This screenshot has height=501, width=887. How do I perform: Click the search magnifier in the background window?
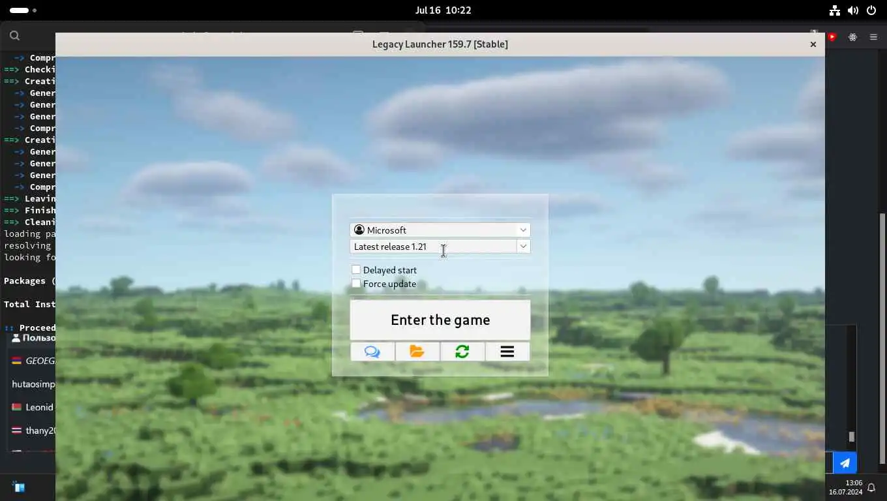[x=14, y=36]
